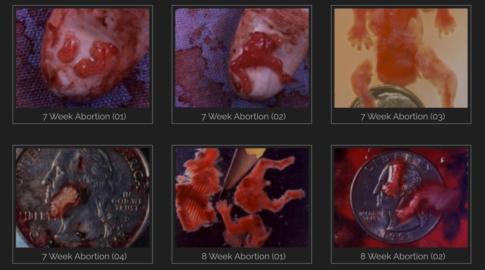Viewport: 485px width, 270px height.
Task: Open the 7 Week Abortion (03) thumbnail image
Action: click(401, 58)
